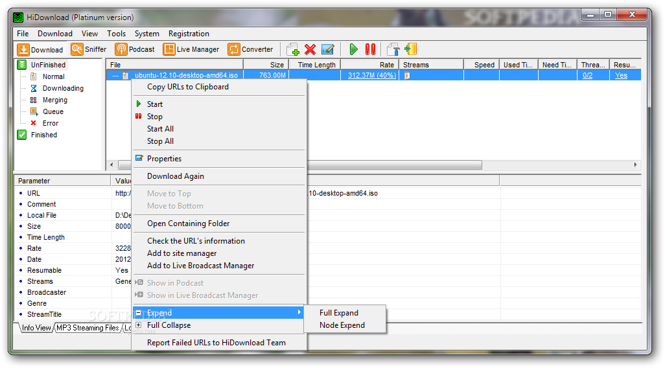Sort by Speed column header
The height and width of the screenshot is (368, 665).
click(x=482, y=65)
